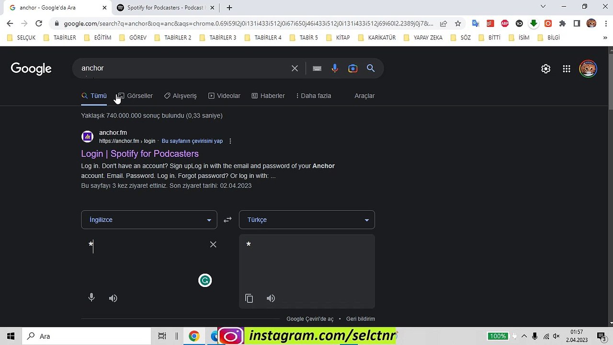
Task: Open the Windows notification center
Action: click(x=602, y=336)
